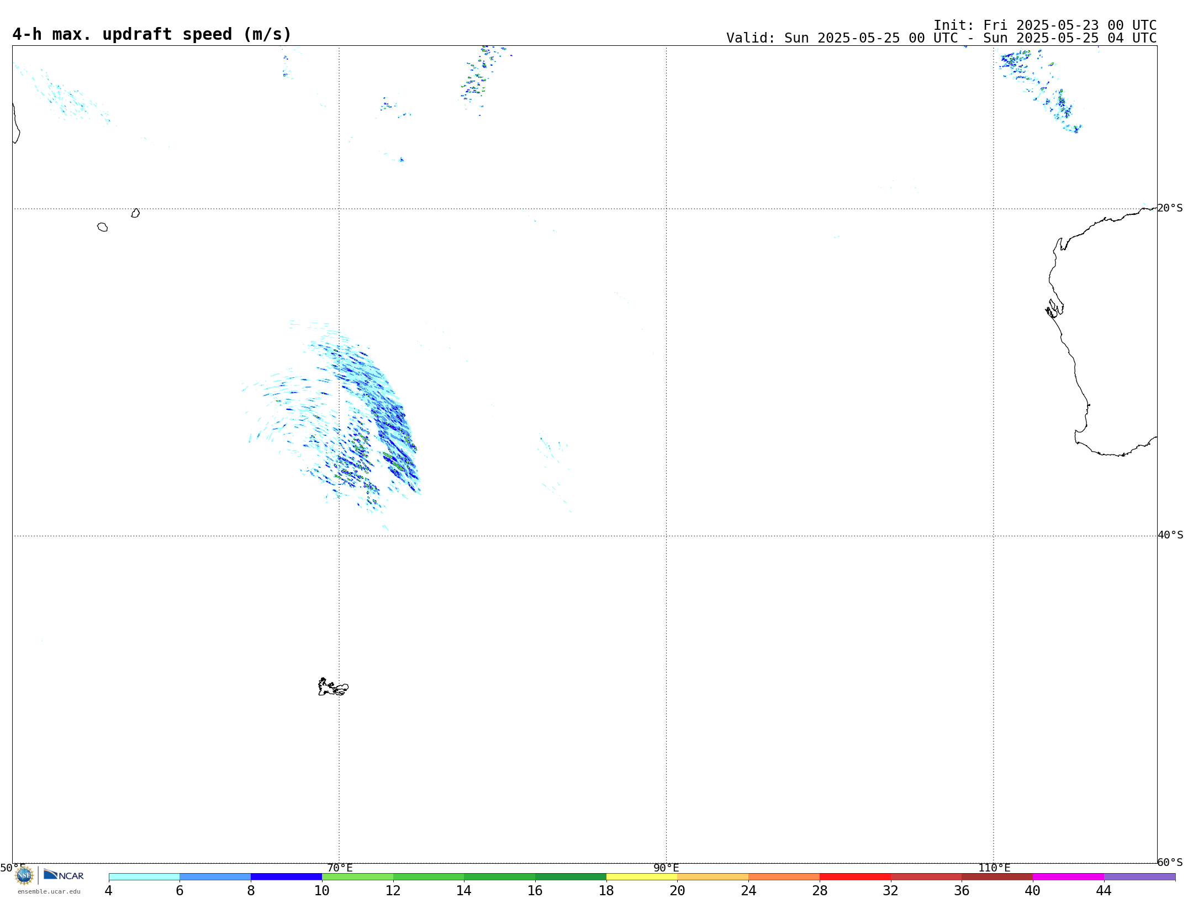Click the Reunion island outline
This screenshot has height=898, width=1193.
tap(103, 227)
